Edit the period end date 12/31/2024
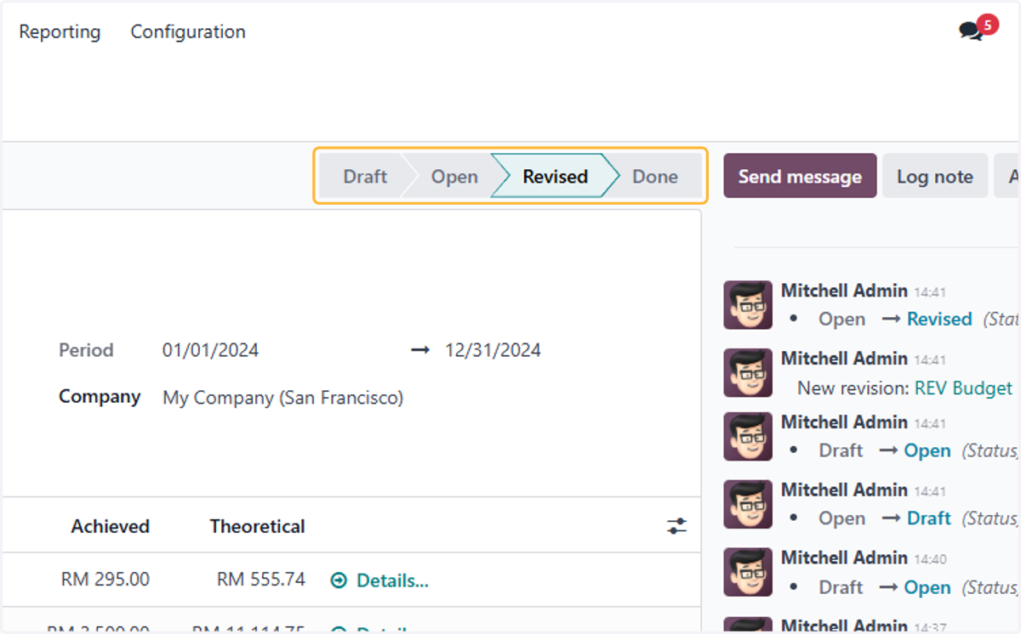 pos(493,350)
